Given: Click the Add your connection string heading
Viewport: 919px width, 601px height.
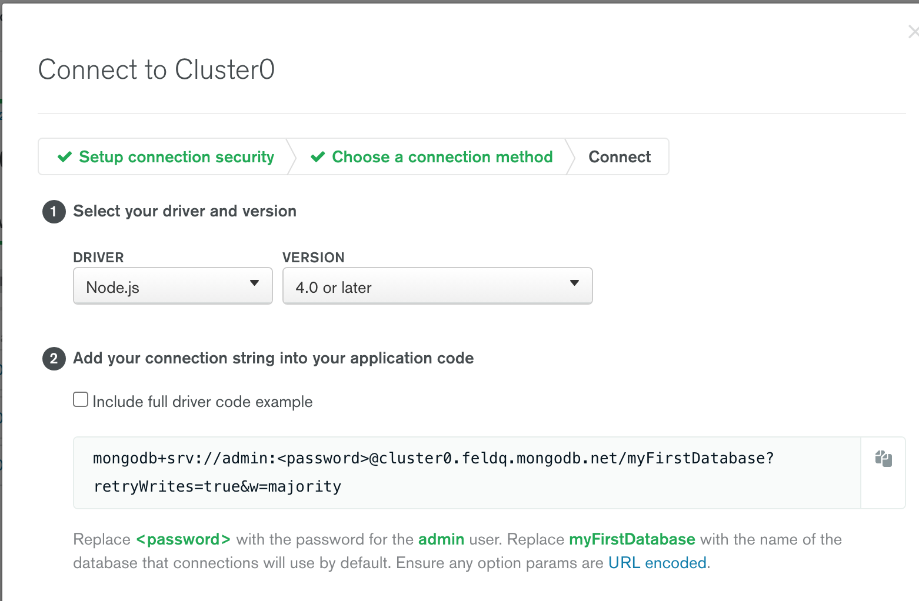Looking at the screenshot, I should [x=274, y=358].
